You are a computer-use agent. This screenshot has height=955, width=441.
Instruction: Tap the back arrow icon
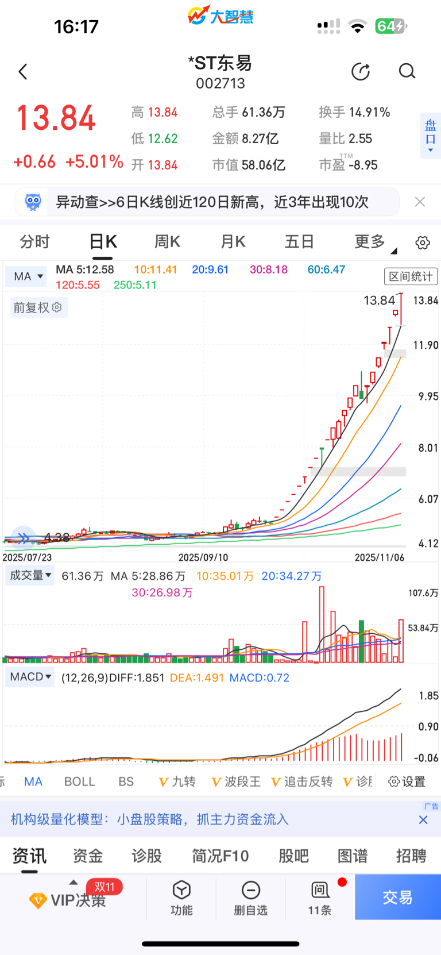click(23, 72)
